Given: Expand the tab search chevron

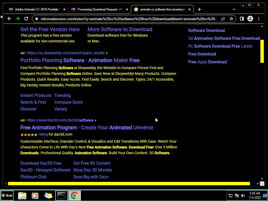Looking at the screenshot, I should pyautogui.click(x=234, y=9).
